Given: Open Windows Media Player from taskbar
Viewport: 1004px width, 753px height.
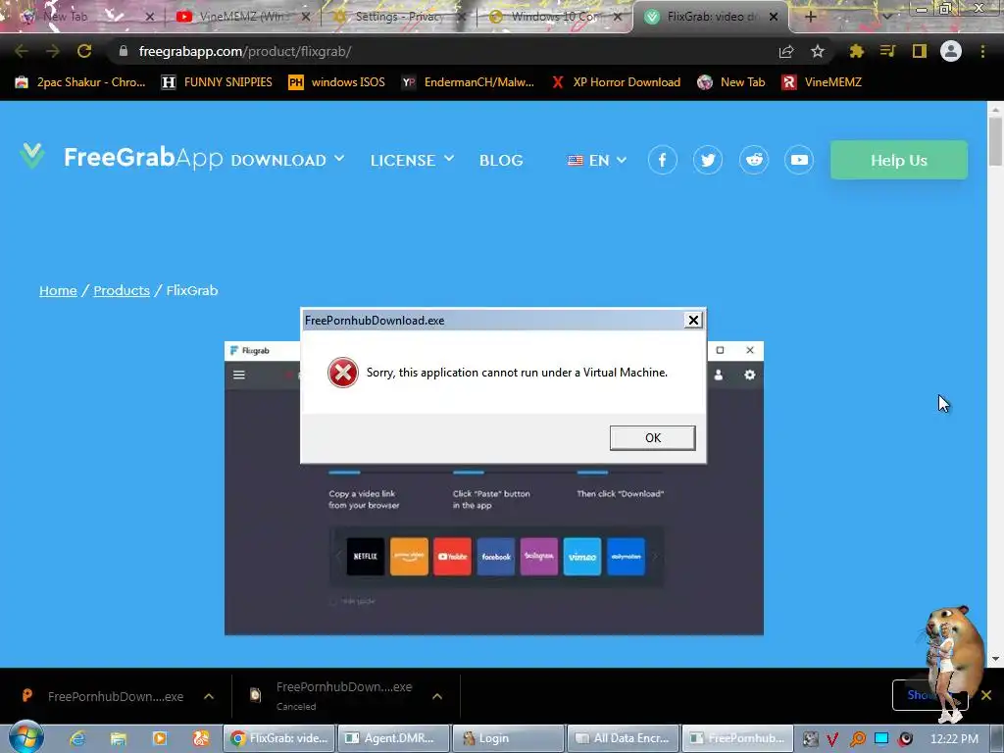Looking at the screenshot, I should 160,738.
